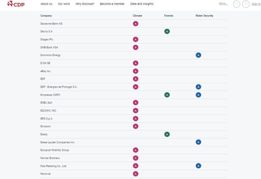Click Ericsson Climate A badge

coord(136,126)
